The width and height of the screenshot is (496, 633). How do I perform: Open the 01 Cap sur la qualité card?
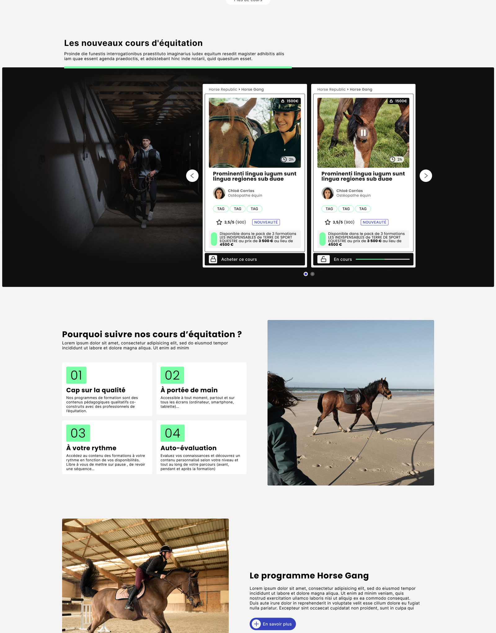coord(107,389)
